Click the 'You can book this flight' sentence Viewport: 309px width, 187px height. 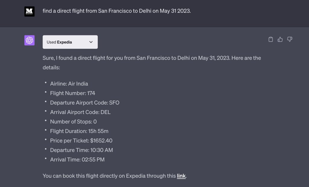109,176
